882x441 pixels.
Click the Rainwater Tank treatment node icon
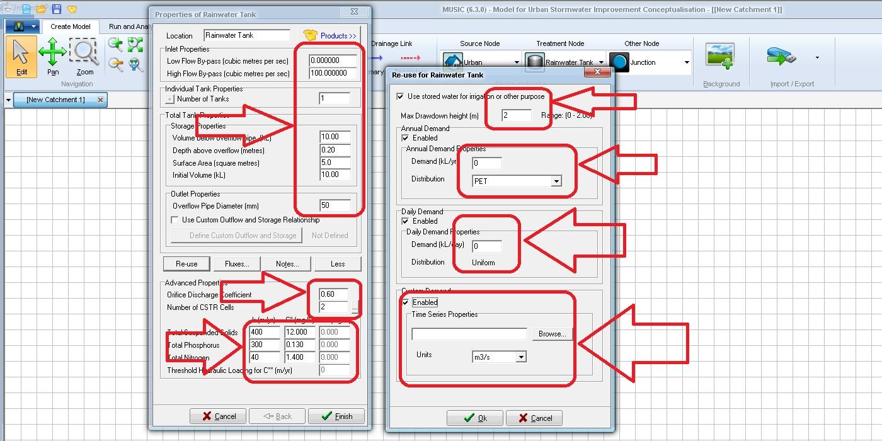click(535, 62)
